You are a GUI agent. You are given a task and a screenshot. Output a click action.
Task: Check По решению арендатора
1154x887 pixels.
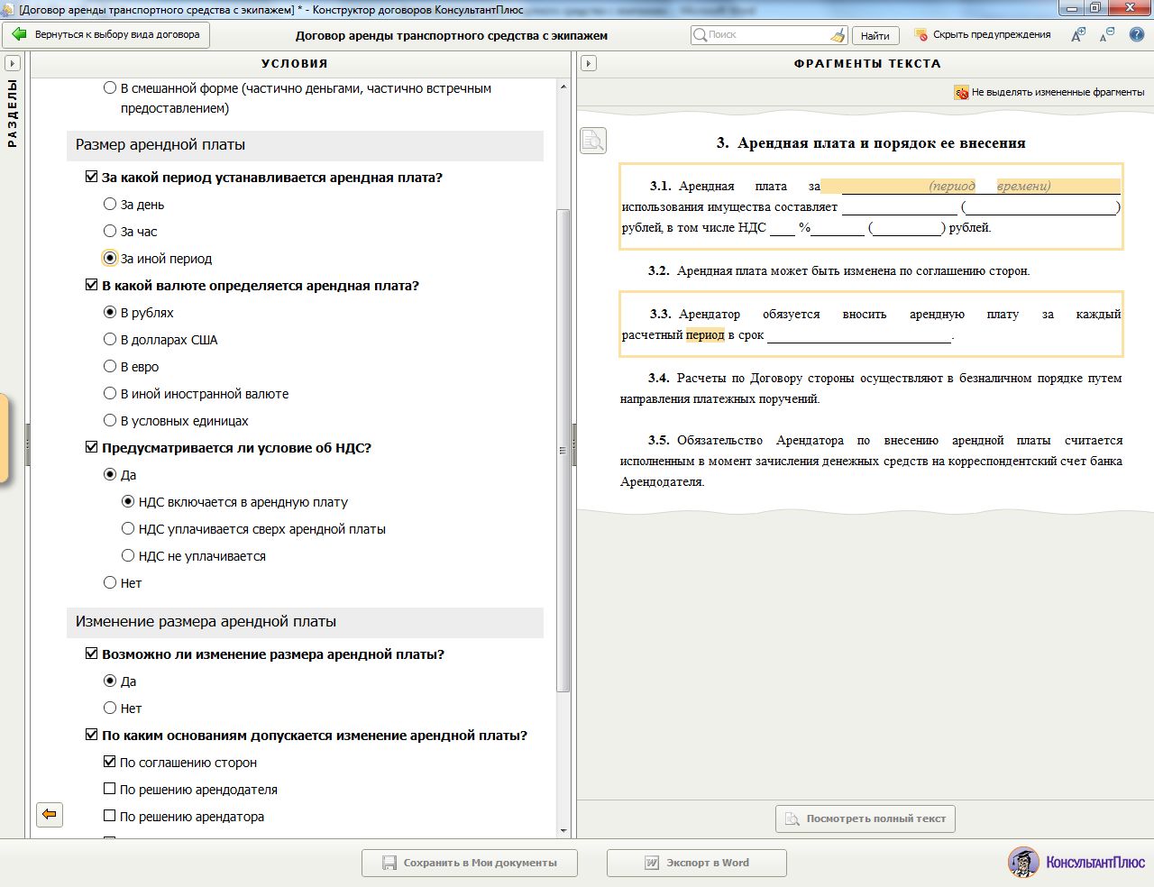point(110,816)
